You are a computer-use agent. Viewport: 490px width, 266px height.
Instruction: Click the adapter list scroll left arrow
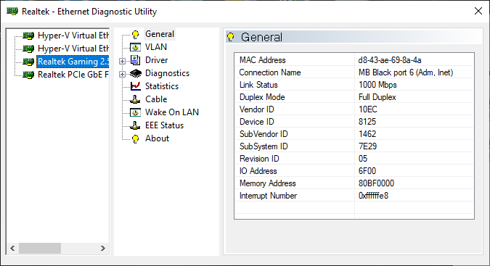[x=12, y=248]
